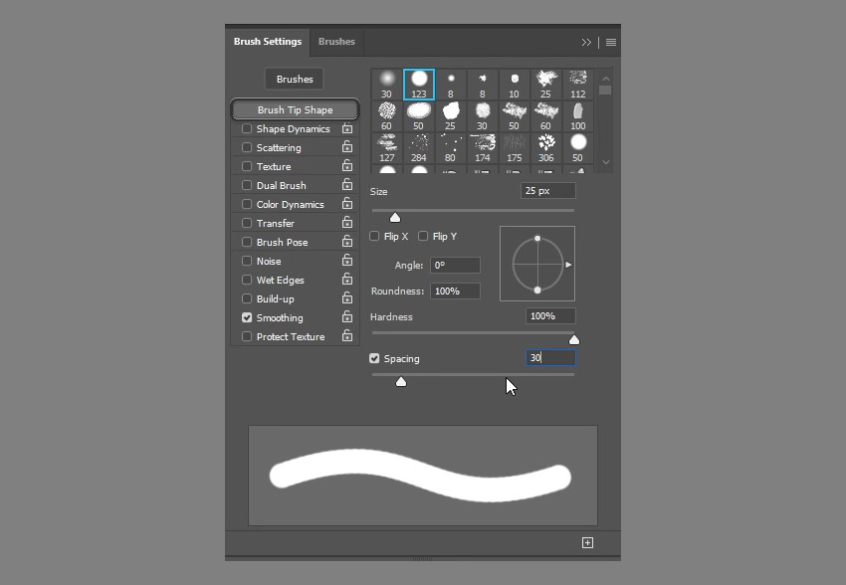
Task: Enable Flip X for the brush tip
Action: [x=374, y=236]
